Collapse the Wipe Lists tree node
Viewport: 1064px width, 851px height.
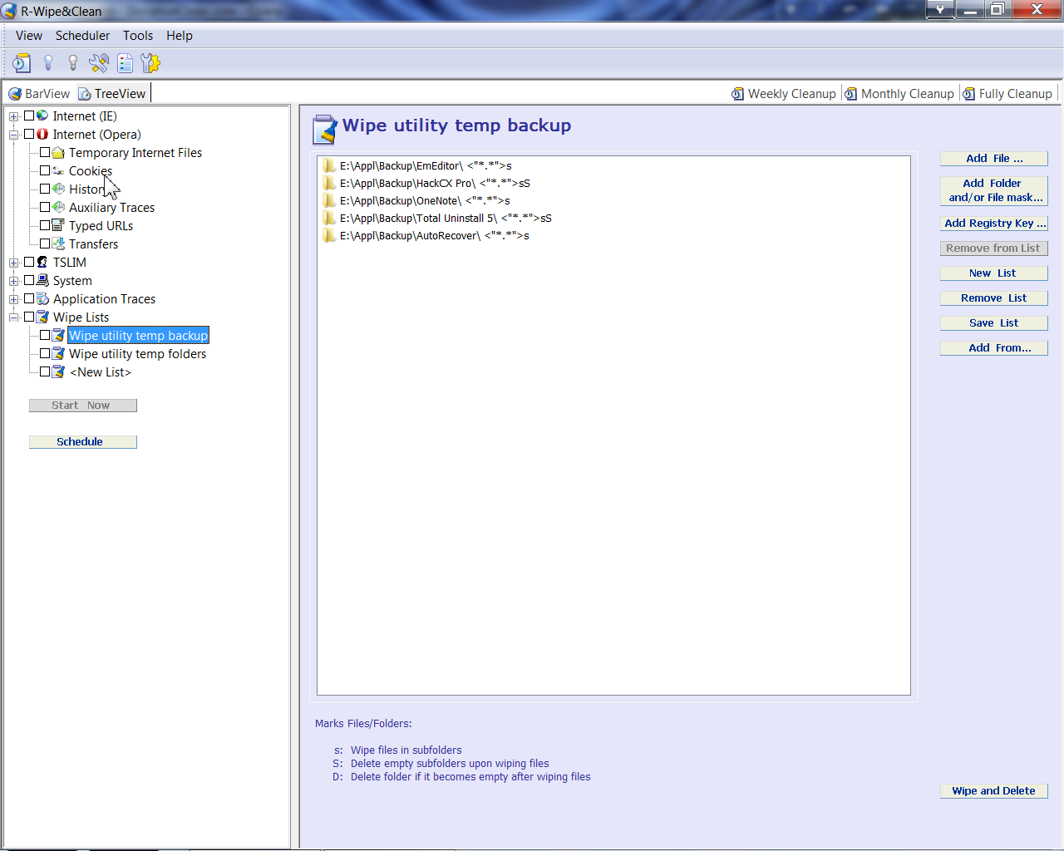click(13, 317)
